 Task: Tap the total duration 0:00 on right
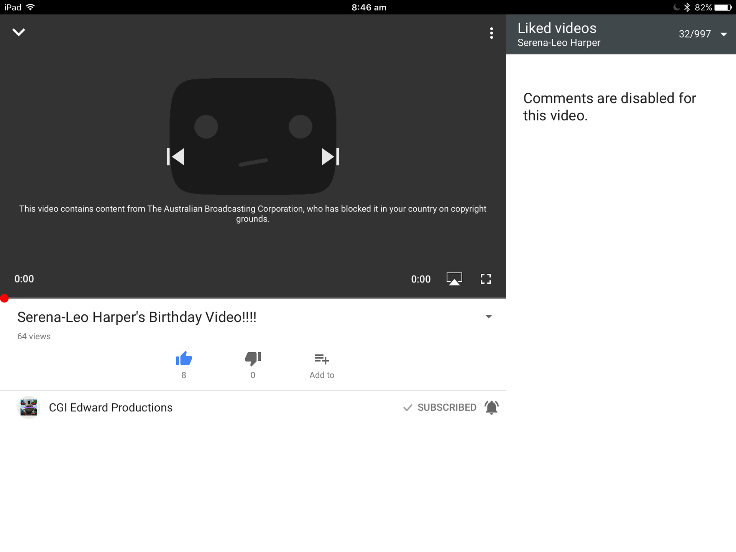click(421, 279)
